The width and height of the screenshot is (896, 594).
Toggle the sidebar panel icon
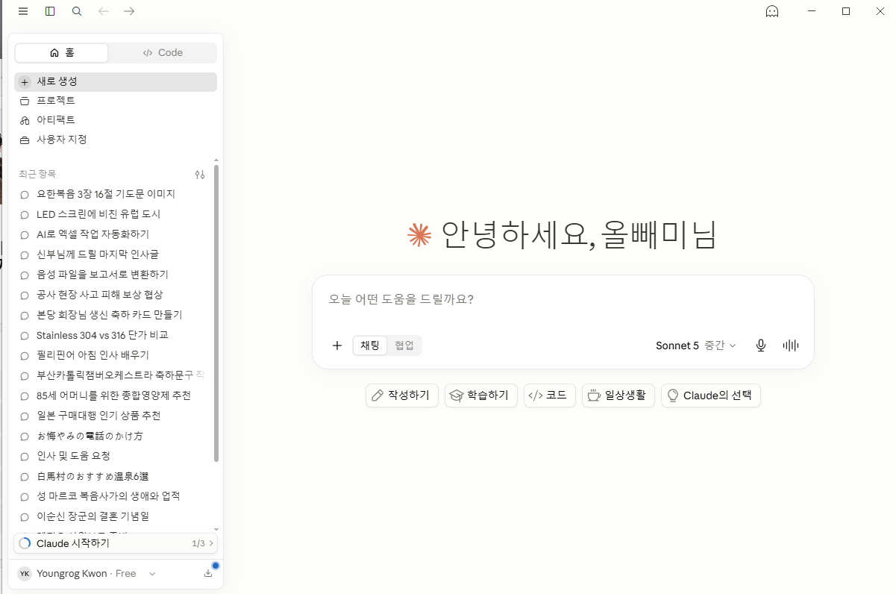point(50,11)
